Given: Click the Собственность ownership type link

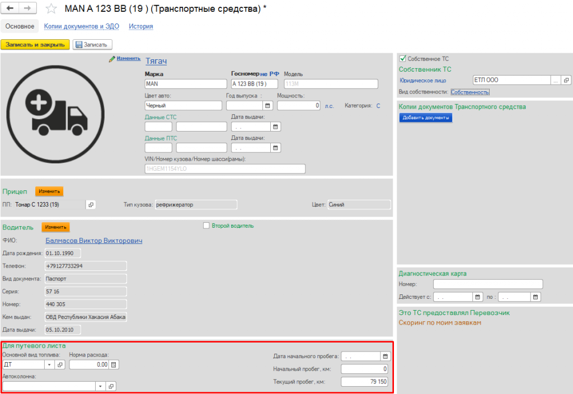Looking at the screenshot, I should click(470, 92).
